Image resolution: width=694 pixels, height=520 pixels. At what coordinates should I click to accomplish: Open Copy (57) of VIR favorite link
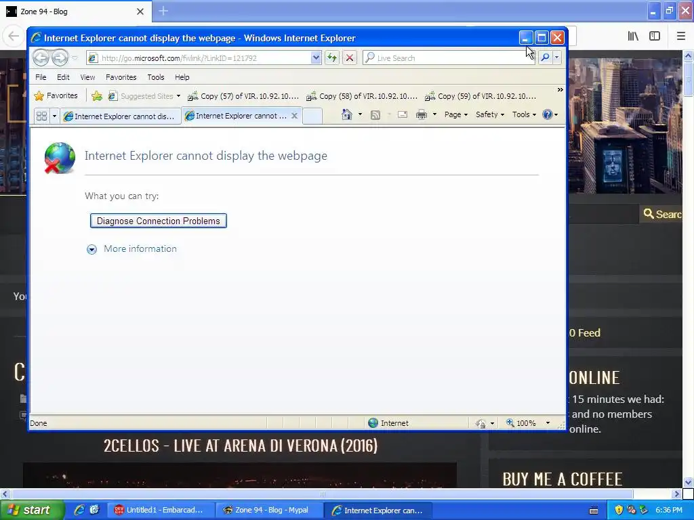(x=243, y=96)
